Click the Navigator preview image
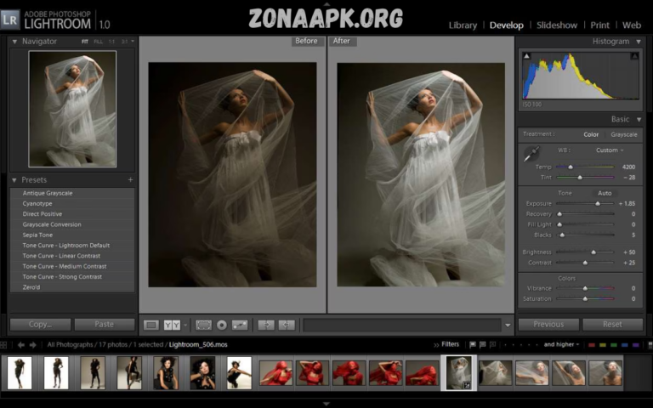Image resolution: width=653 pixels, height=408 pixels. click(72, 109)
